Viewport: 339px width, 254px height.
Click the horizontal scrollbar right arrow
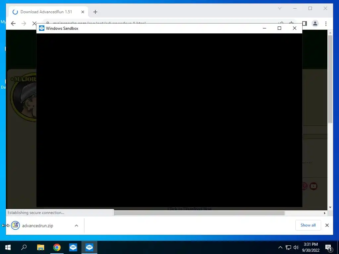click(324, 213)
